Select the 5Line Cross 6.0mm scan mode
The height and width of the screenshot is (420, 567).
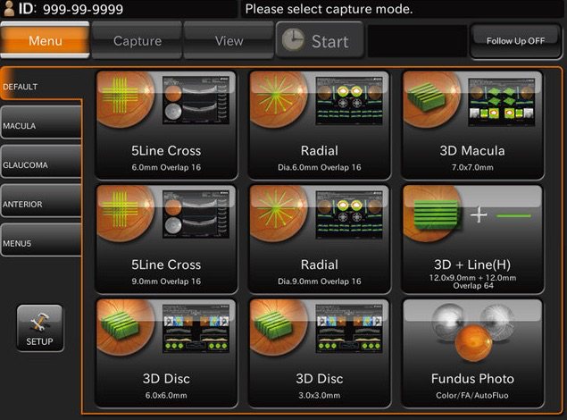click(166, 125)
